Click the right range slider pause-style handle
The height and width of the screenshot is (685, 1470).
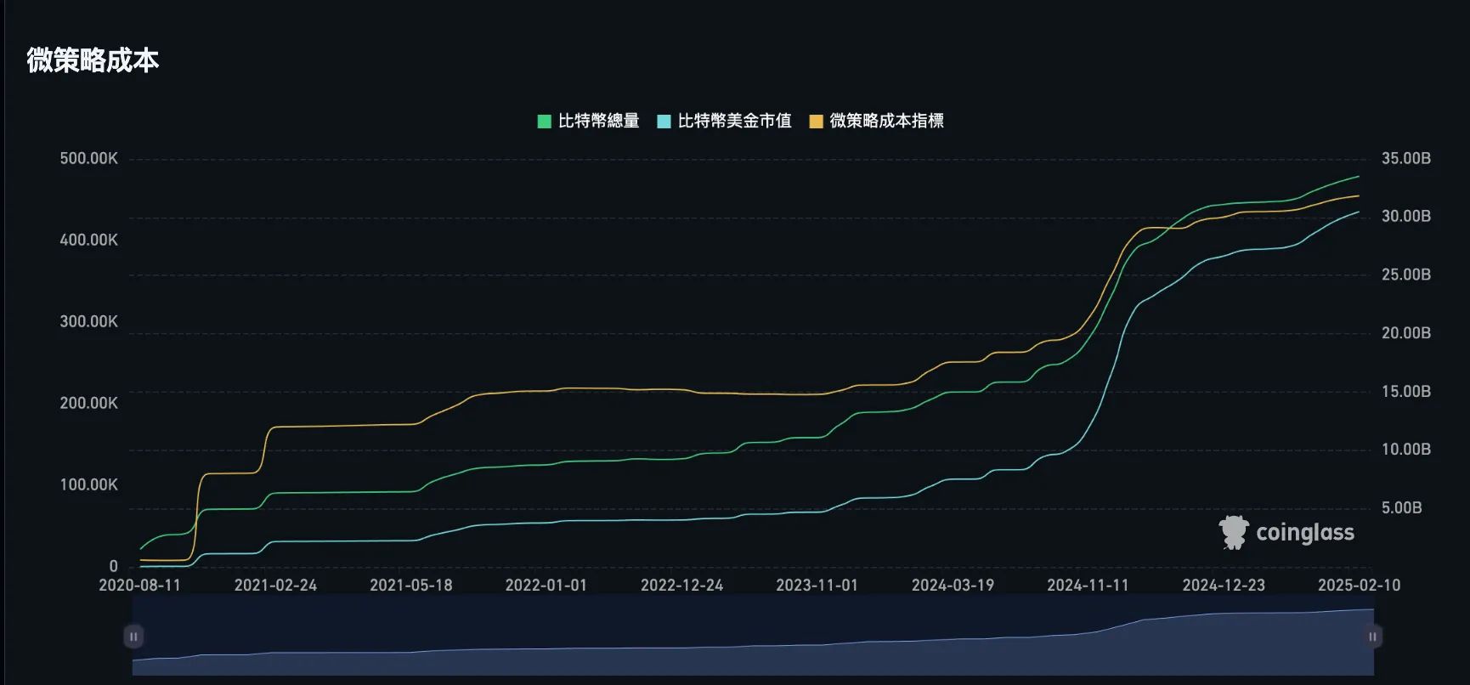[1372, 636]
